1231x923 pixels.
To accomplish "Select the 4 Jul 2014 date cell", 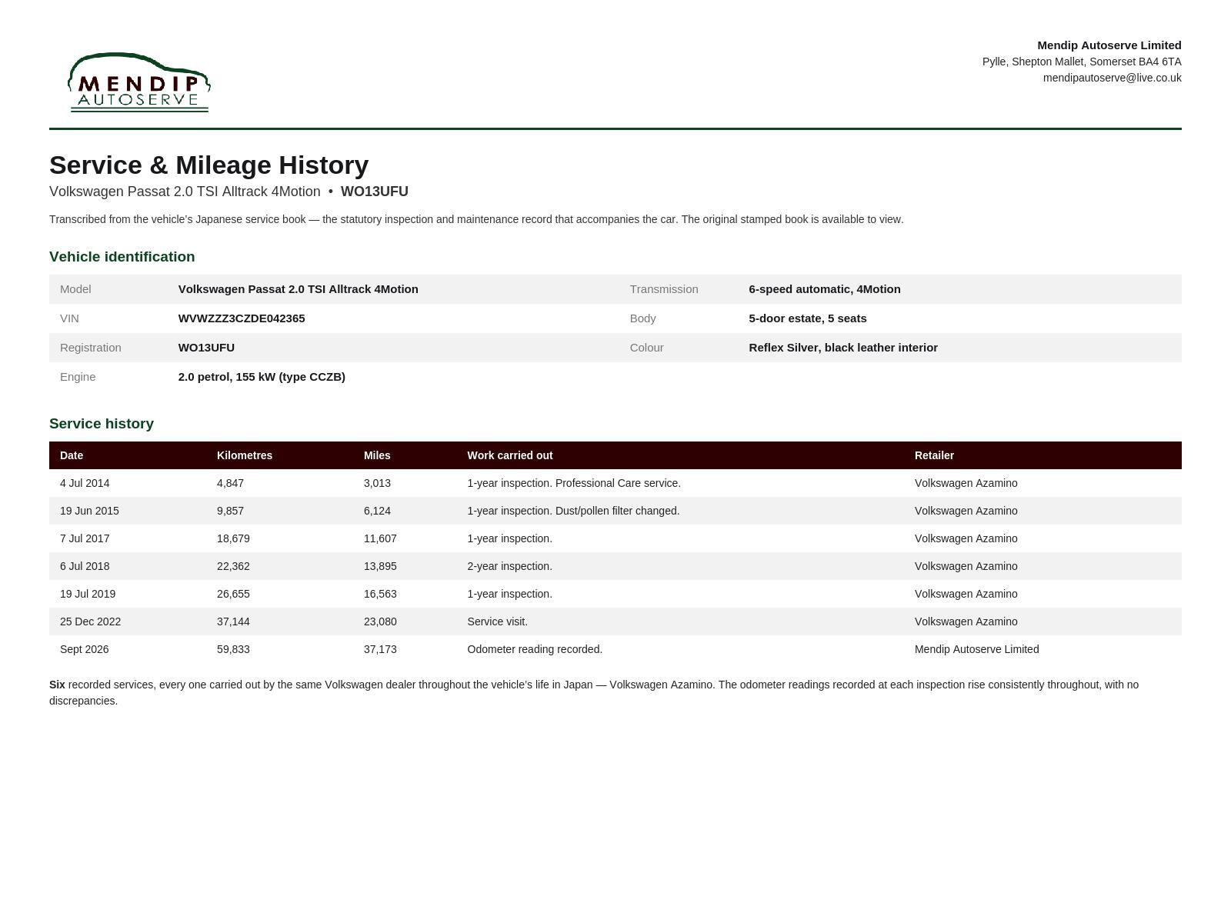I will coord(85,483).
